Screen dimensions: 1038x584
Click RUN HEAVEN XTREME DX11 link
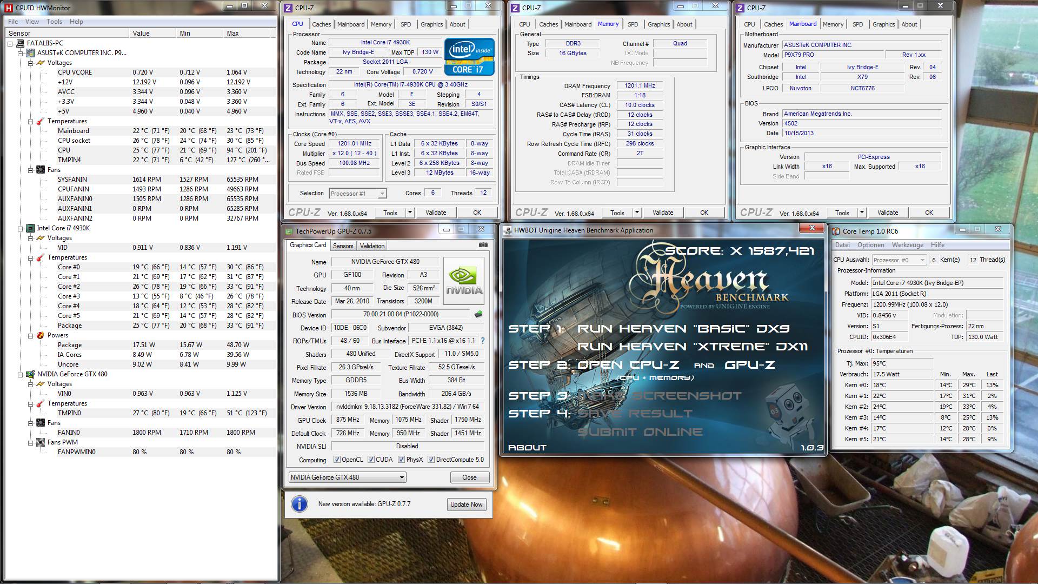[692, 347]
